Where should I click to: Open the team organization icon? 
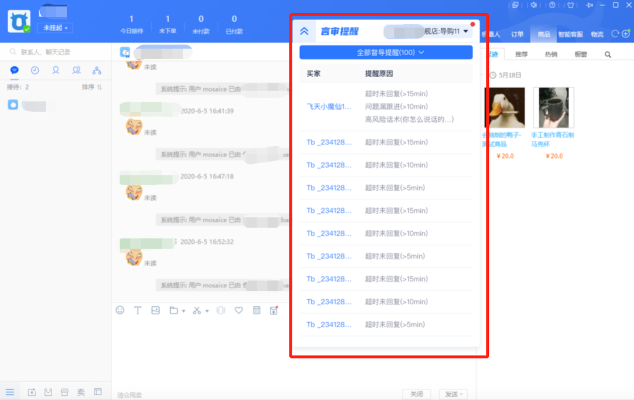pyautogui.click(x=97, y=70)
